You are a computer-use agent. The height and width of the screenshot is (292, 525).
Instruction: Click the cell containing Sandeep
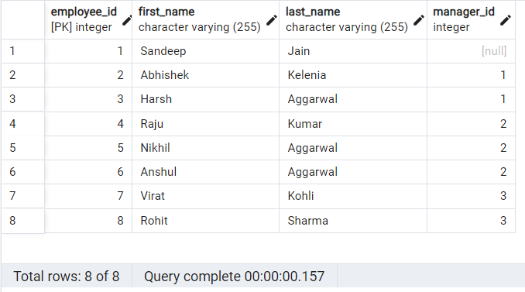[205, 51]
